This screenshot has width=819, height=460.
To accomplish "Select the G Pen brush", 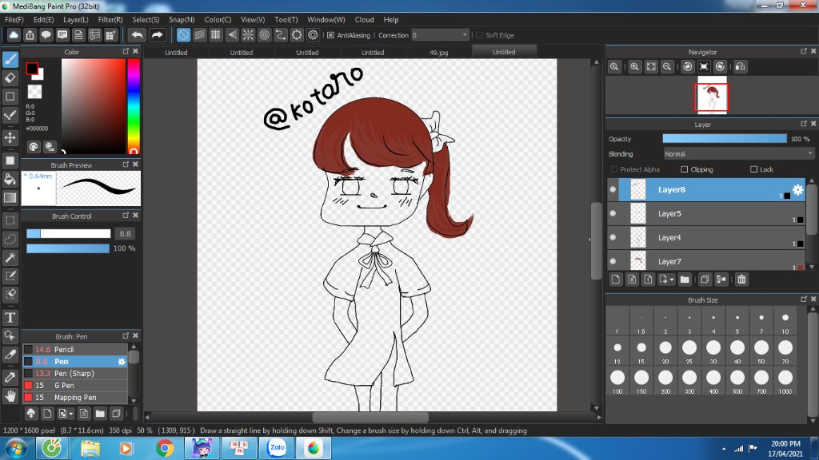I will click(75, 386).
